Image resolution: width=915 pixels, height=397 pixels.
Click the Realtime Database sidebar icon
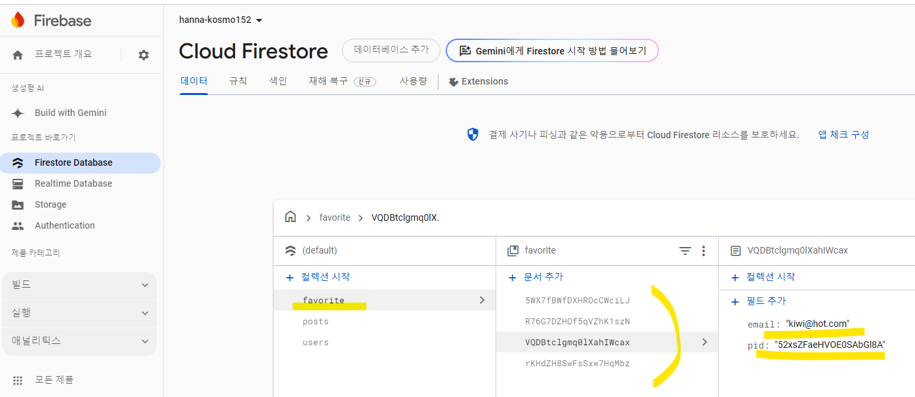pos(18,183)
